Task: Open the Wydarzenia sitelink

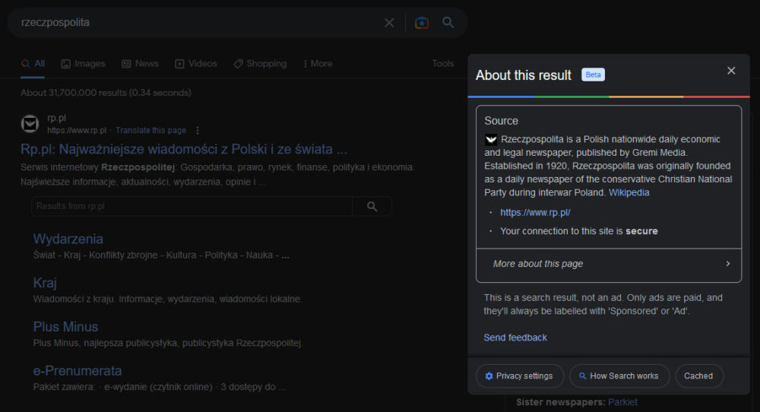Action: tap(68, 239)
